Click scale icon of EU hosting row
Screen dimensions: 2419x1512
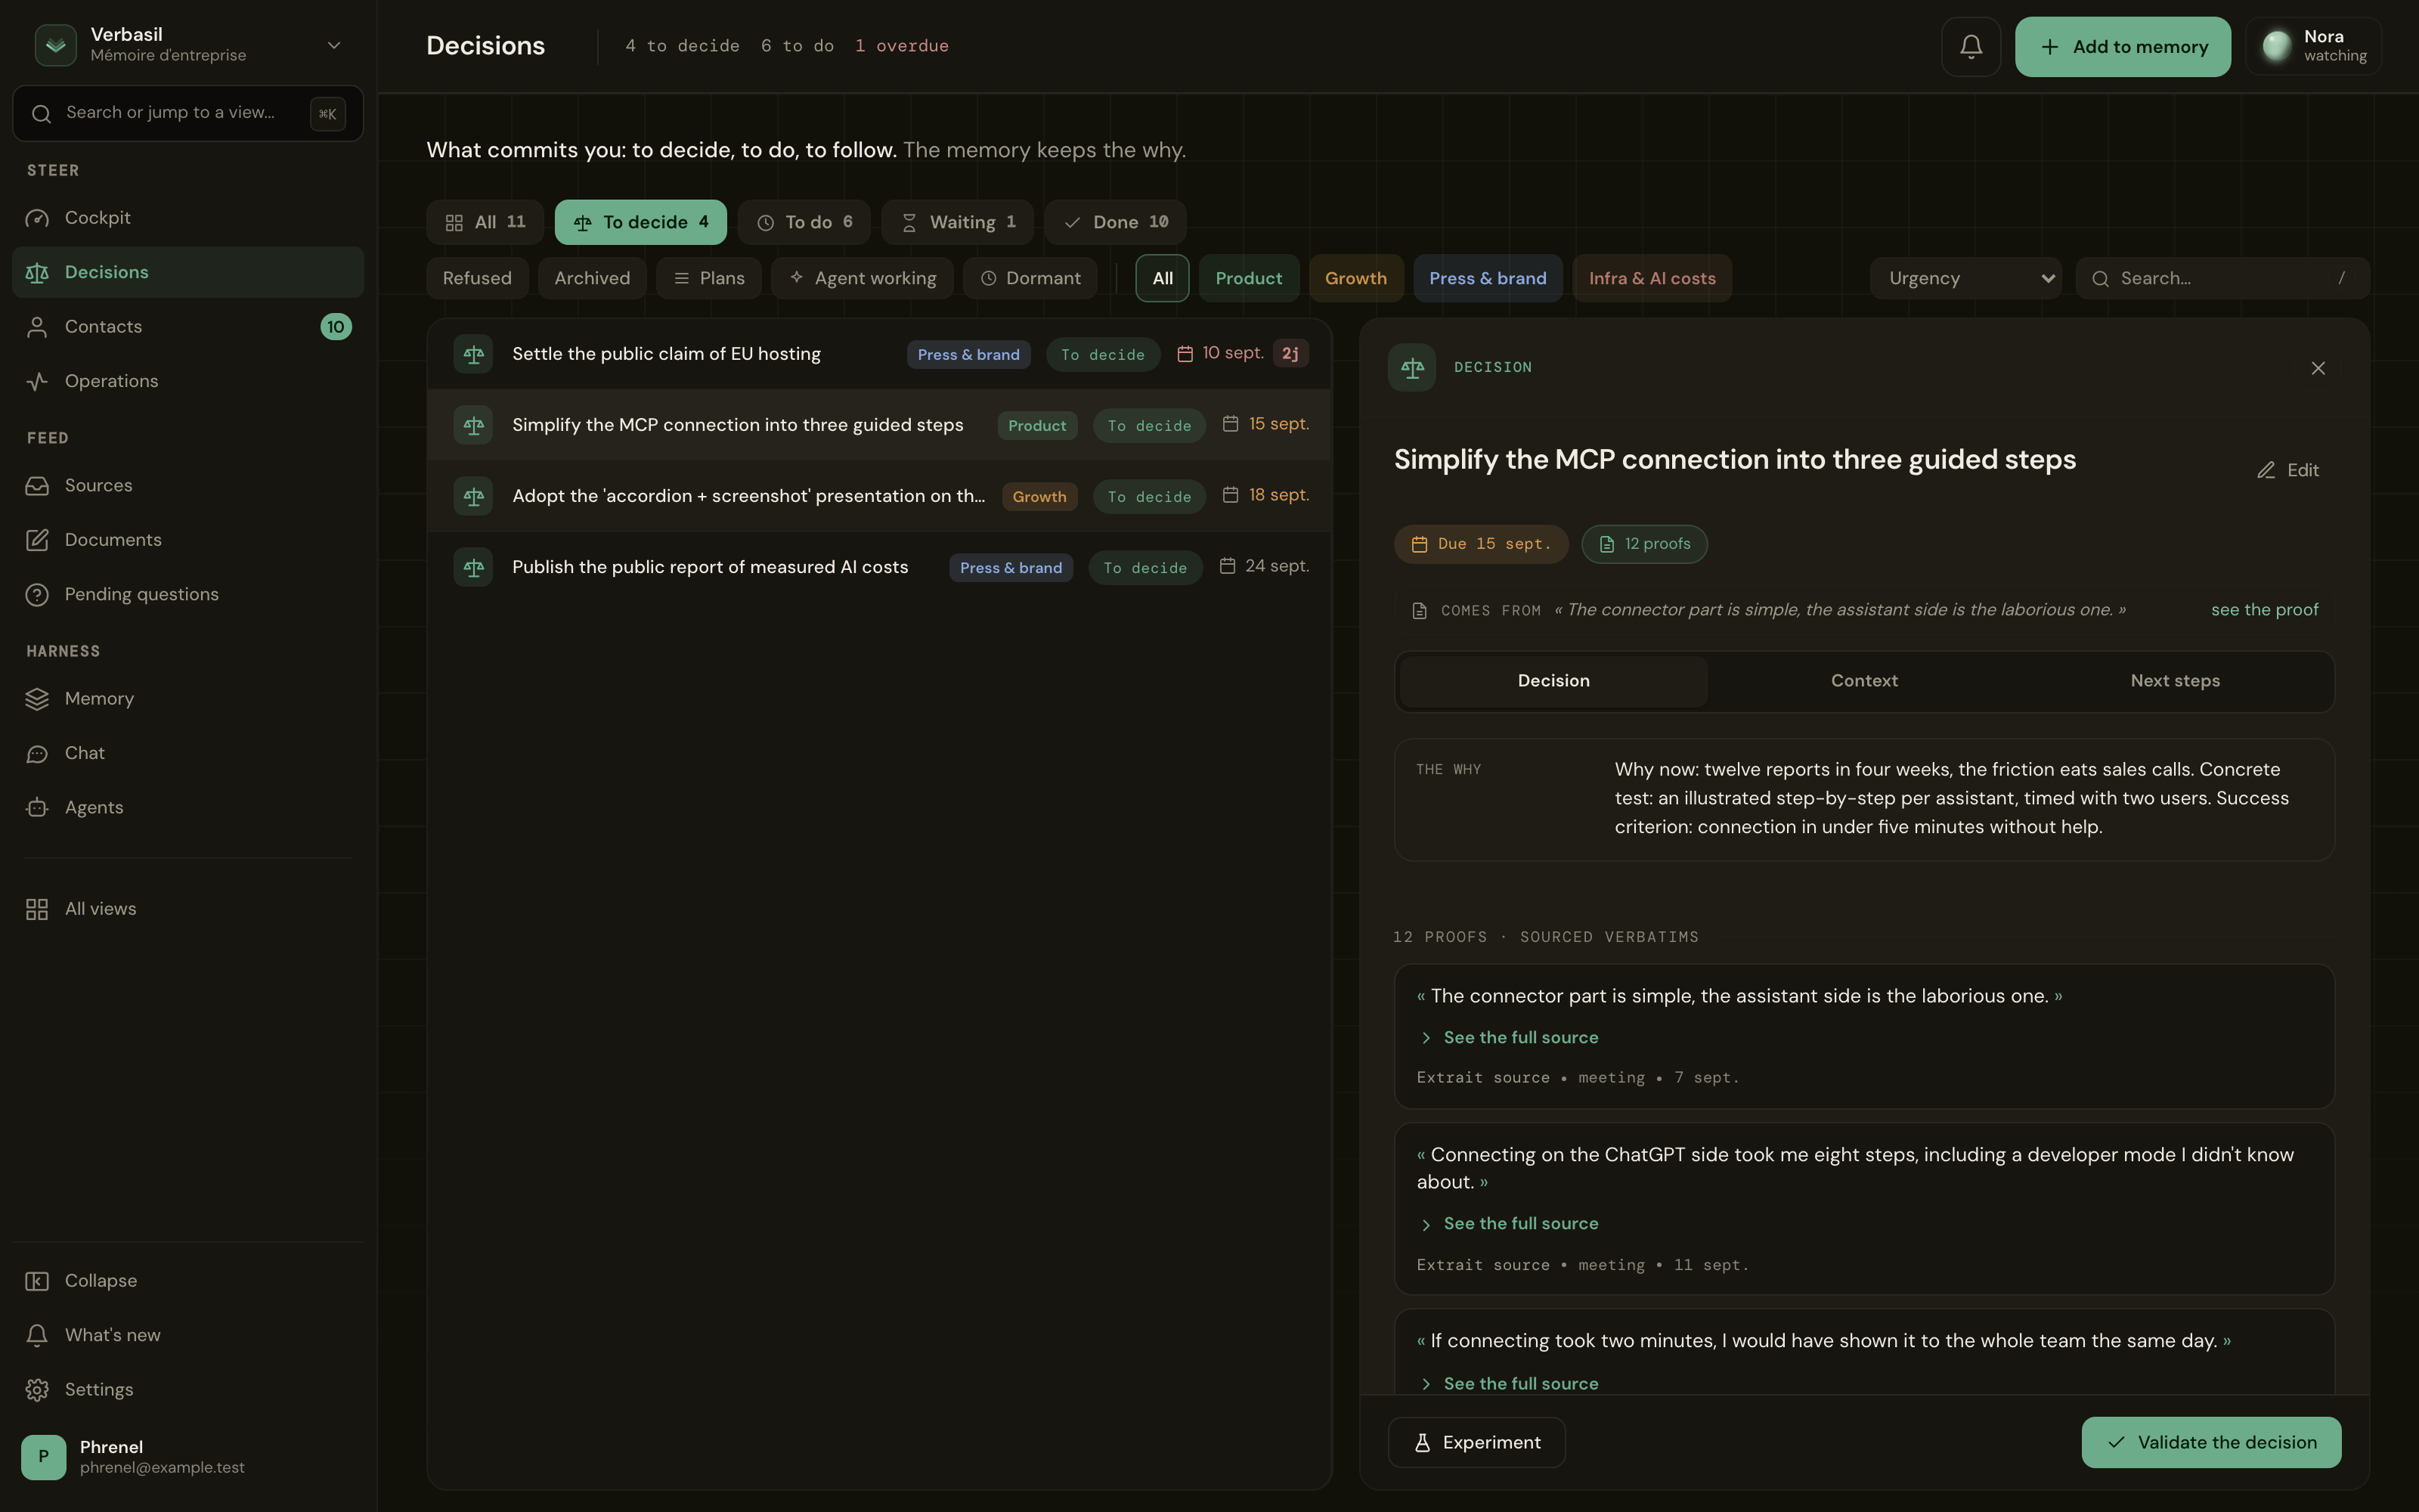click(x=472, y=354)
